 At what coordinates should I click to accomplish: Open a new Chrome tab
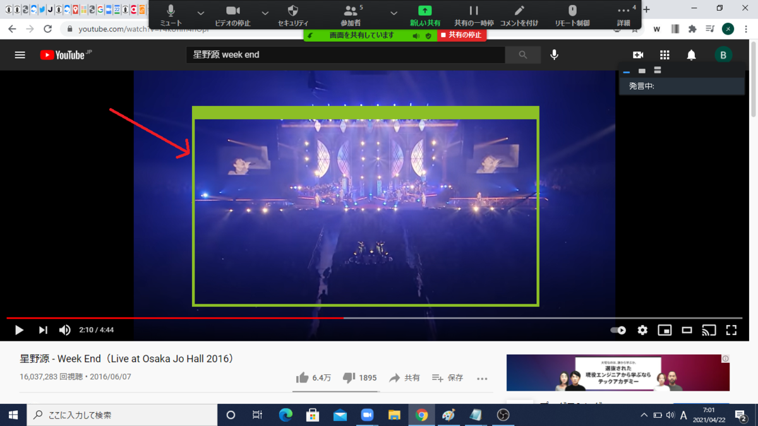coord(646,9)
